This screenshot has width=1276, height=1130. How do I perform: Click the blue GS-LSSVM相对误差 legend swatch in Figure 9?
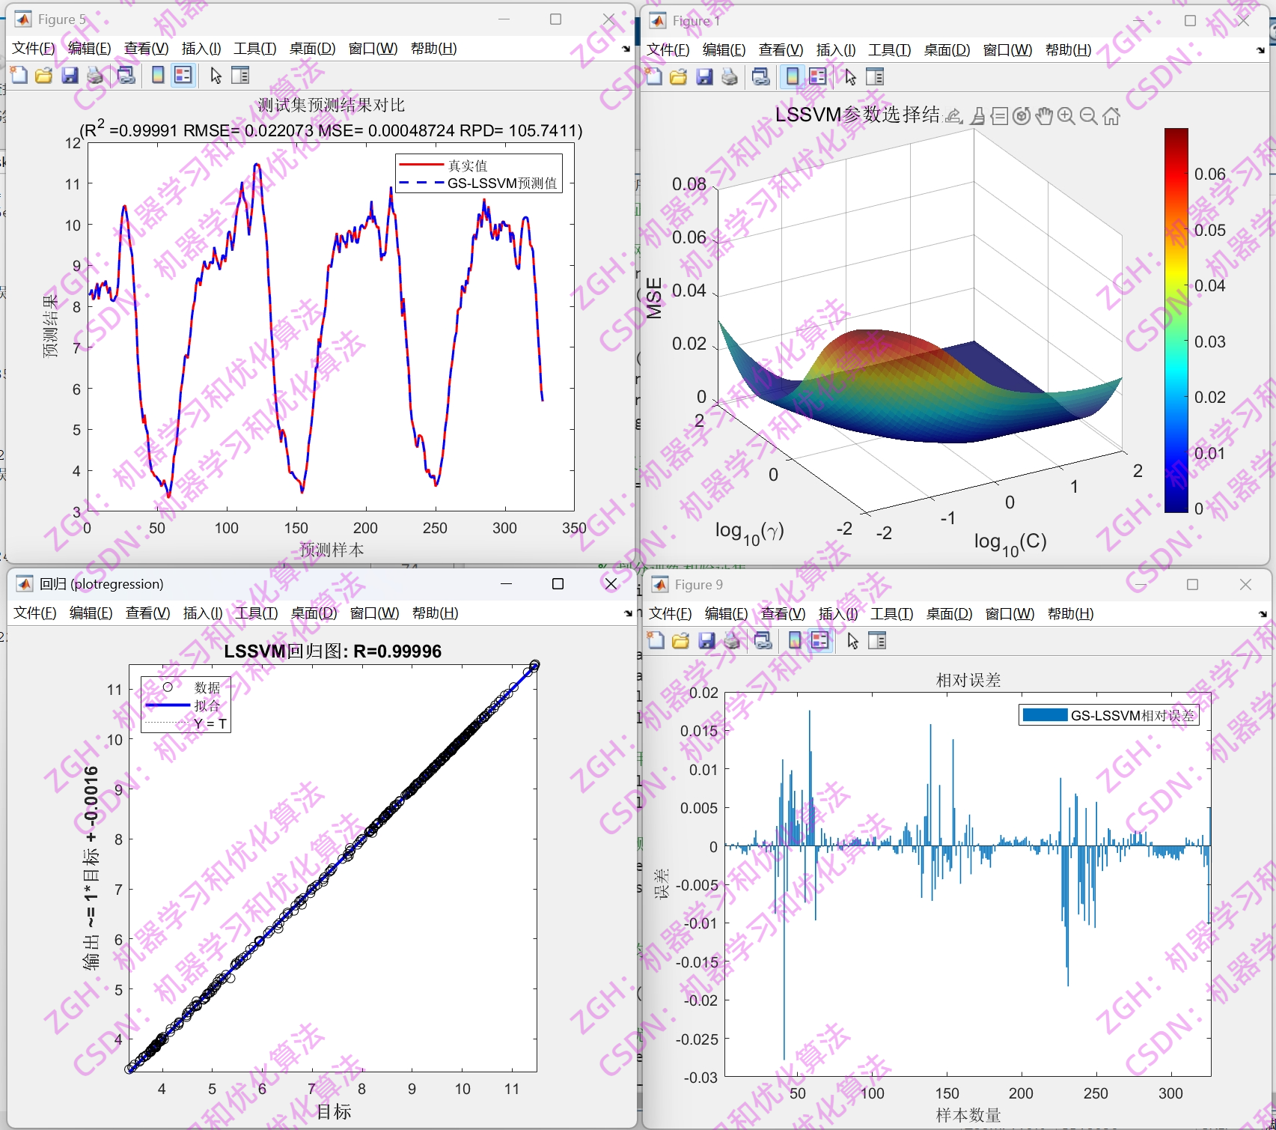pyautogui.click(x=1045, y=714)
